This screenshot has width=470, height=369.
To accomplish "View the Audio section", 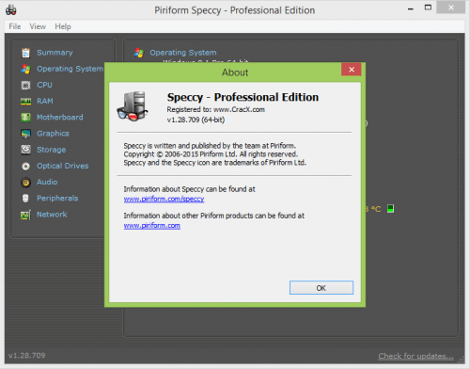I will point(47,182).
